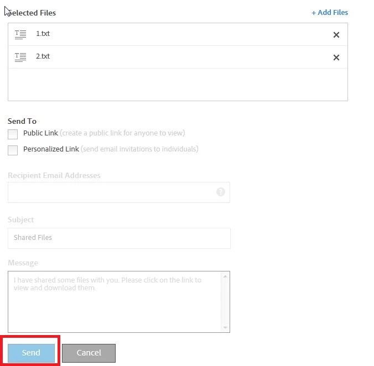
Task: Remove 2.txt with its X icon
Action: point(336,57)
